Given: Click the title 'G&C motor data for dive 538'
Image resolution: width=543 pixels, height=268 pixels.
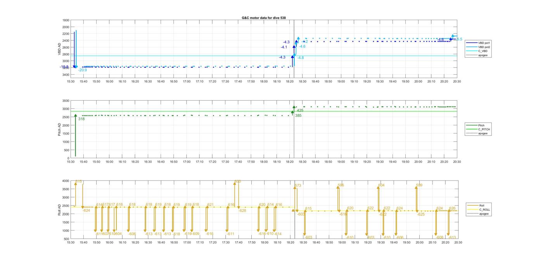Looking at the screenshot, I should 264,18.
